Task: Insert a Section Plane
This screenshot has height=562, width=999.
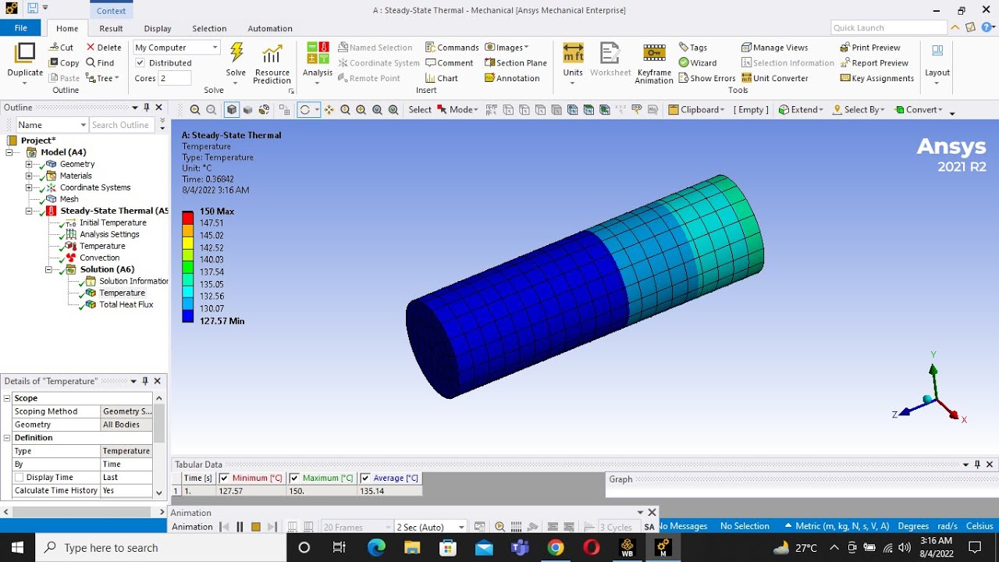Action: coord(516,62)
